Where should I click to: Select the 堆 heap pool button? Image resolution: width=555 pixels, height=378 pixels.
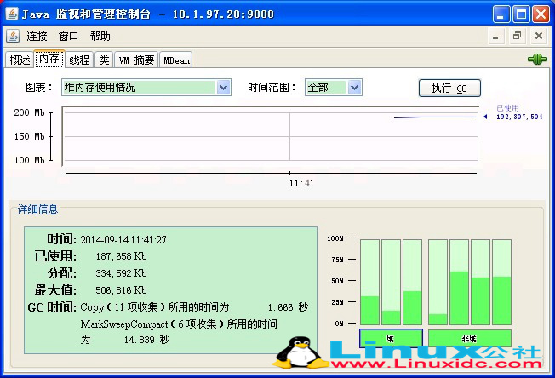coord(391,339)
